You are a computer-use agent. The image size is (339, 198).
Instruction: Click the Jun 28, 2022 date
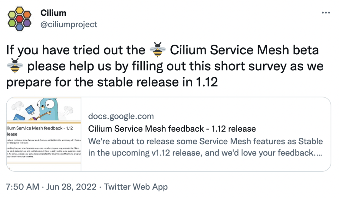point(71,187)
